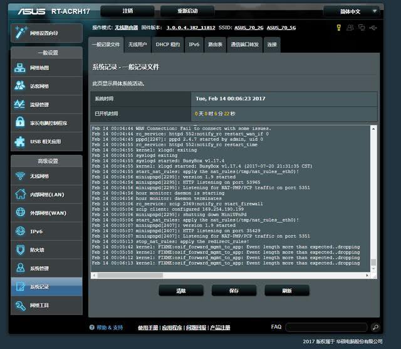Click the 保存 save log button
This screenshot has height=349, width=401.
tap(234, 291)
